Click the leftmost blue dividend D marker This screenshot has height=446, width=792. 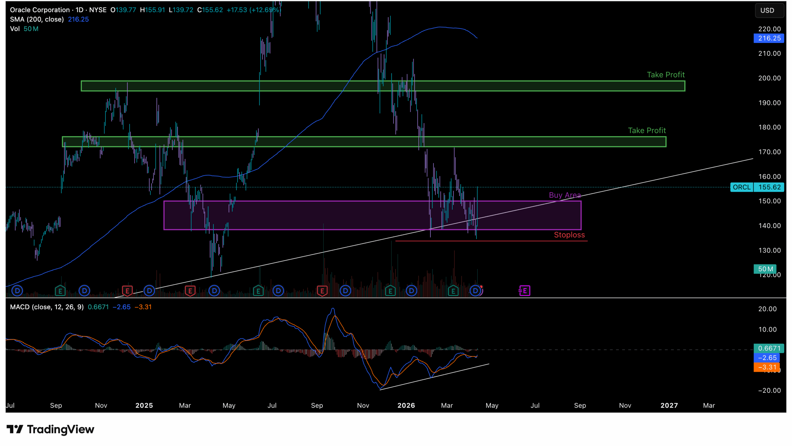pos(17,290)
